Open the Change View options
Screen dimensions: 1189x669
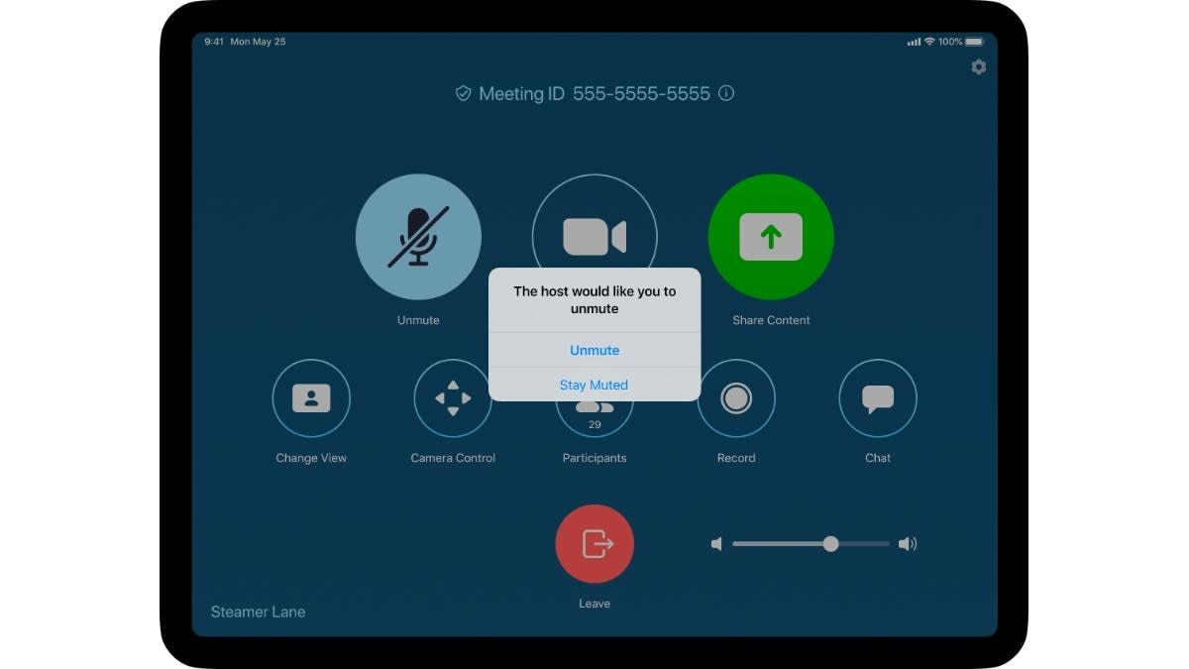click(311, 397)
